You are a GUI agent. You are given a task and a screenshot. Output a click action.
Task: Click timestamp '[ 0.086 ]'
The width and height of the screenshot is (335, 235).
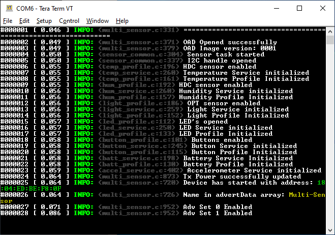point(51,213)
